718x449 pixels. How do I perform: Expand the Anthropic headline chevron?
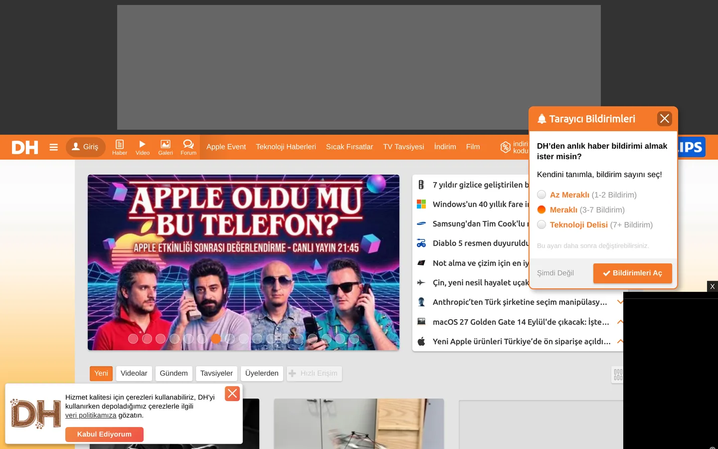(x=620, y=302)
